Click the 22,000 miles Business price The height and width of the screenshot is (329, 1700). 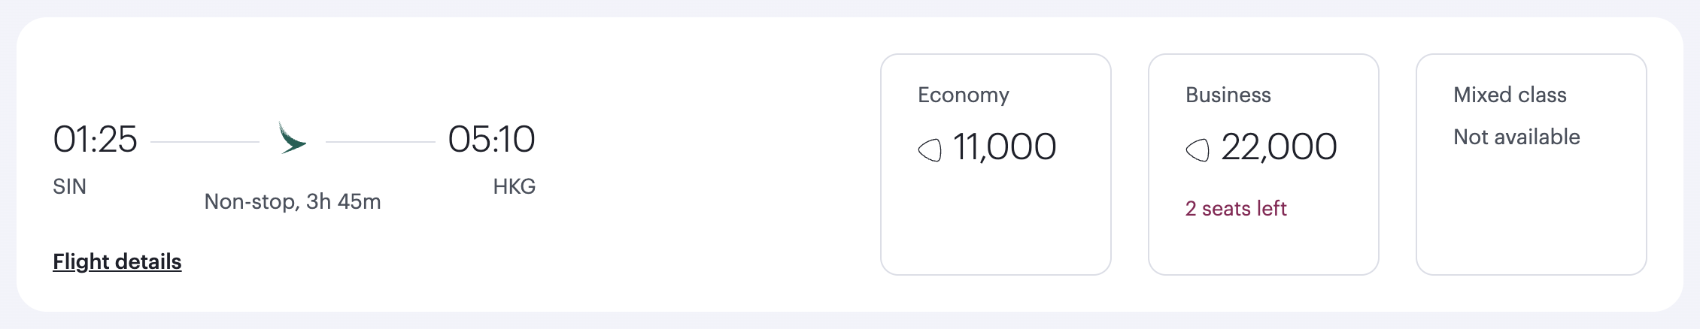point(1279,146)
